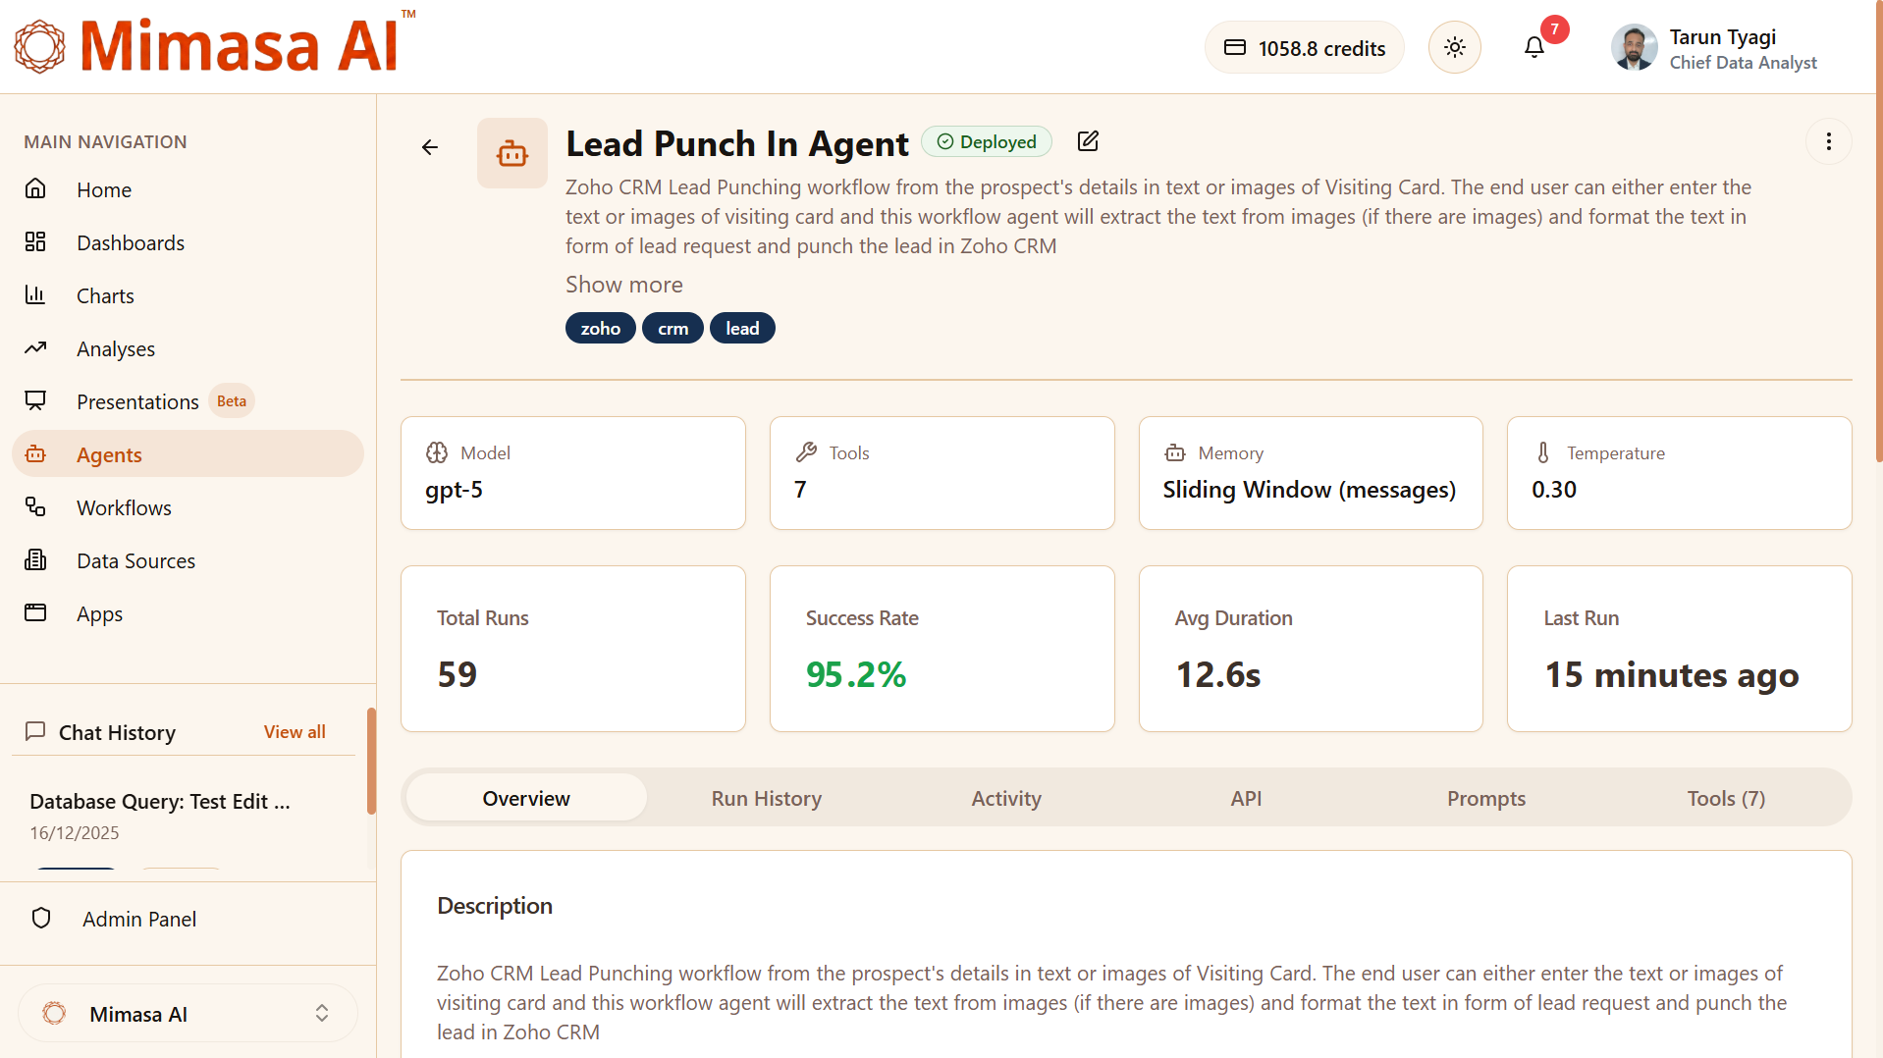The height and width of the screenshot is (1058, 1883).
Task: Select the crm tag
Action: [673, 329]
